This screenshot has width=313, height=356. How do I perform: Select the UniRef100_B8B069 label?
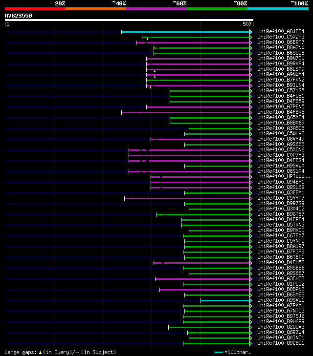tap(281, 123)
